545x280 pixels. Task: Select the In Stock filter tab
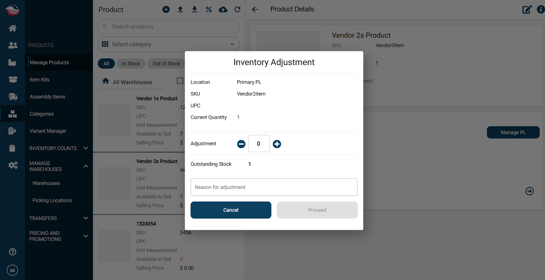(x=131, y=64)
